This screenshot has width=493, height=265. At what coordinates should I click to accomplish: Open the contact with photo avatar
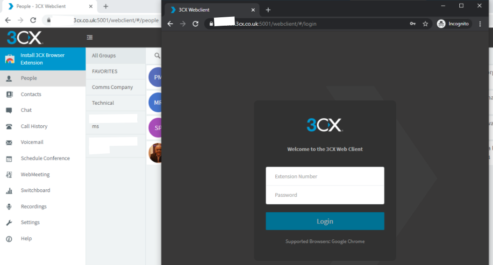[x=155, y=153]
